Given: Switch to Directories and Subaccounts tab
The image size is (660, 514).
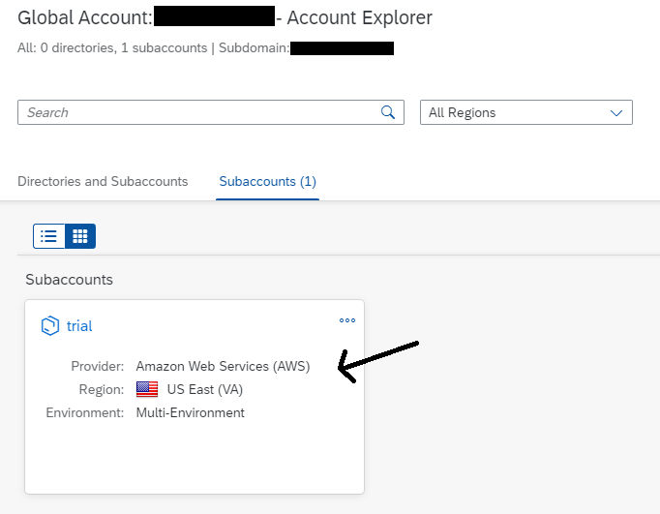Looking at the screenshot, I should tap(103, 181).
